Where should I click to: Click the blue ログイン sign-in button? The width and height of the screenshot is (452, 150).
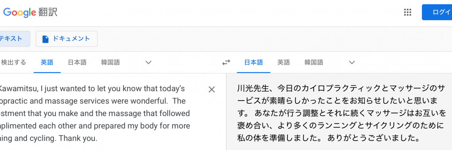[437, 12]
